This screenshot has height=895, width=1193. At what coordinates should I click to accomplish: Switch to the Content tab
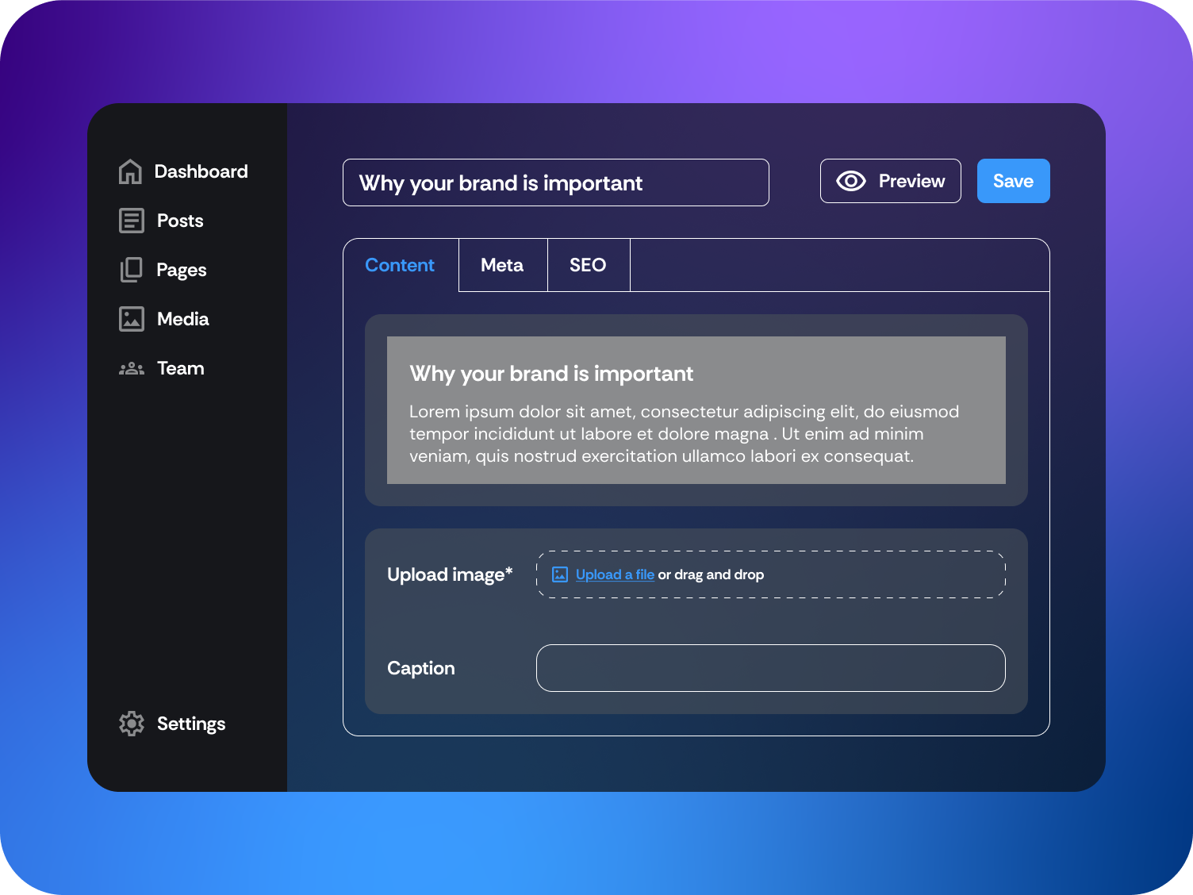point(400,265)
